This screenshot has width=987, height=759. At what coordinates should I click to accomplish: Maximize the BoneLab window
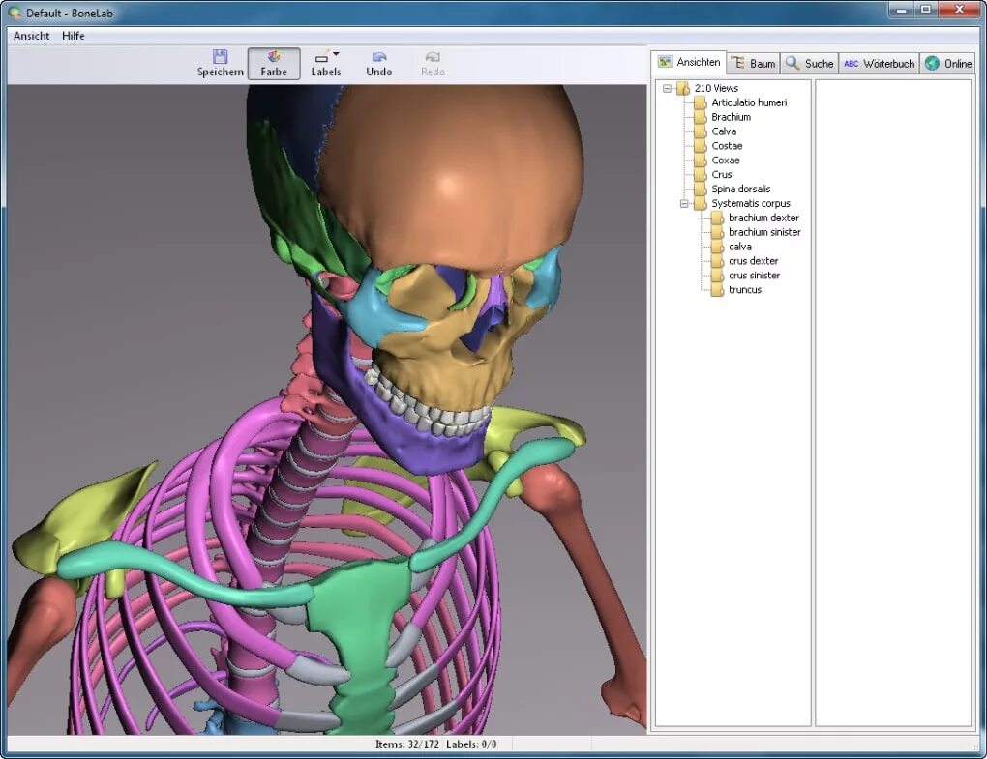926,10
